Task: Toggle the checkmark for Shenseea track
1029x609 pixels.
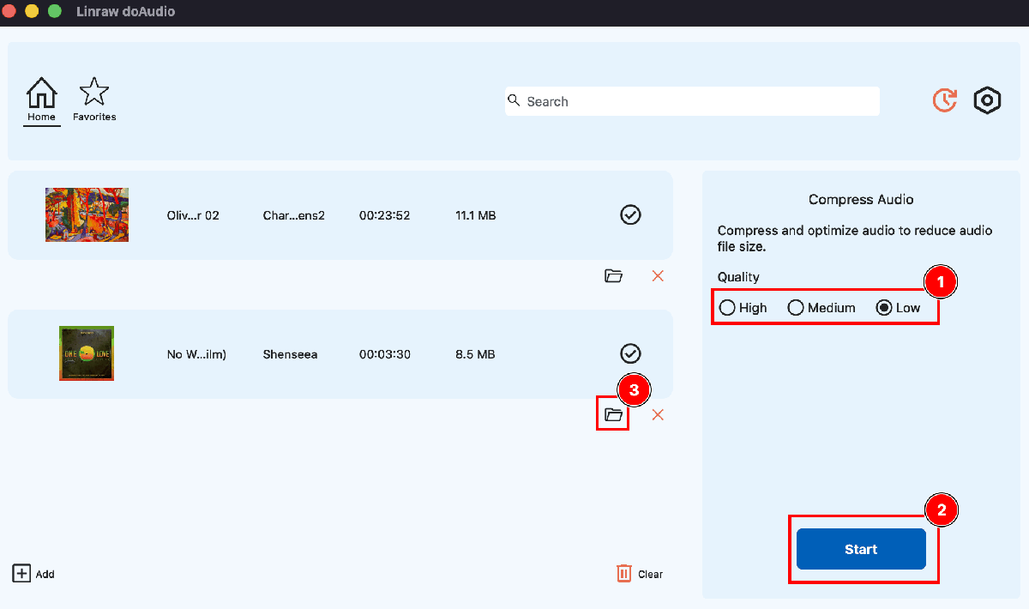Action: (630, 353)
